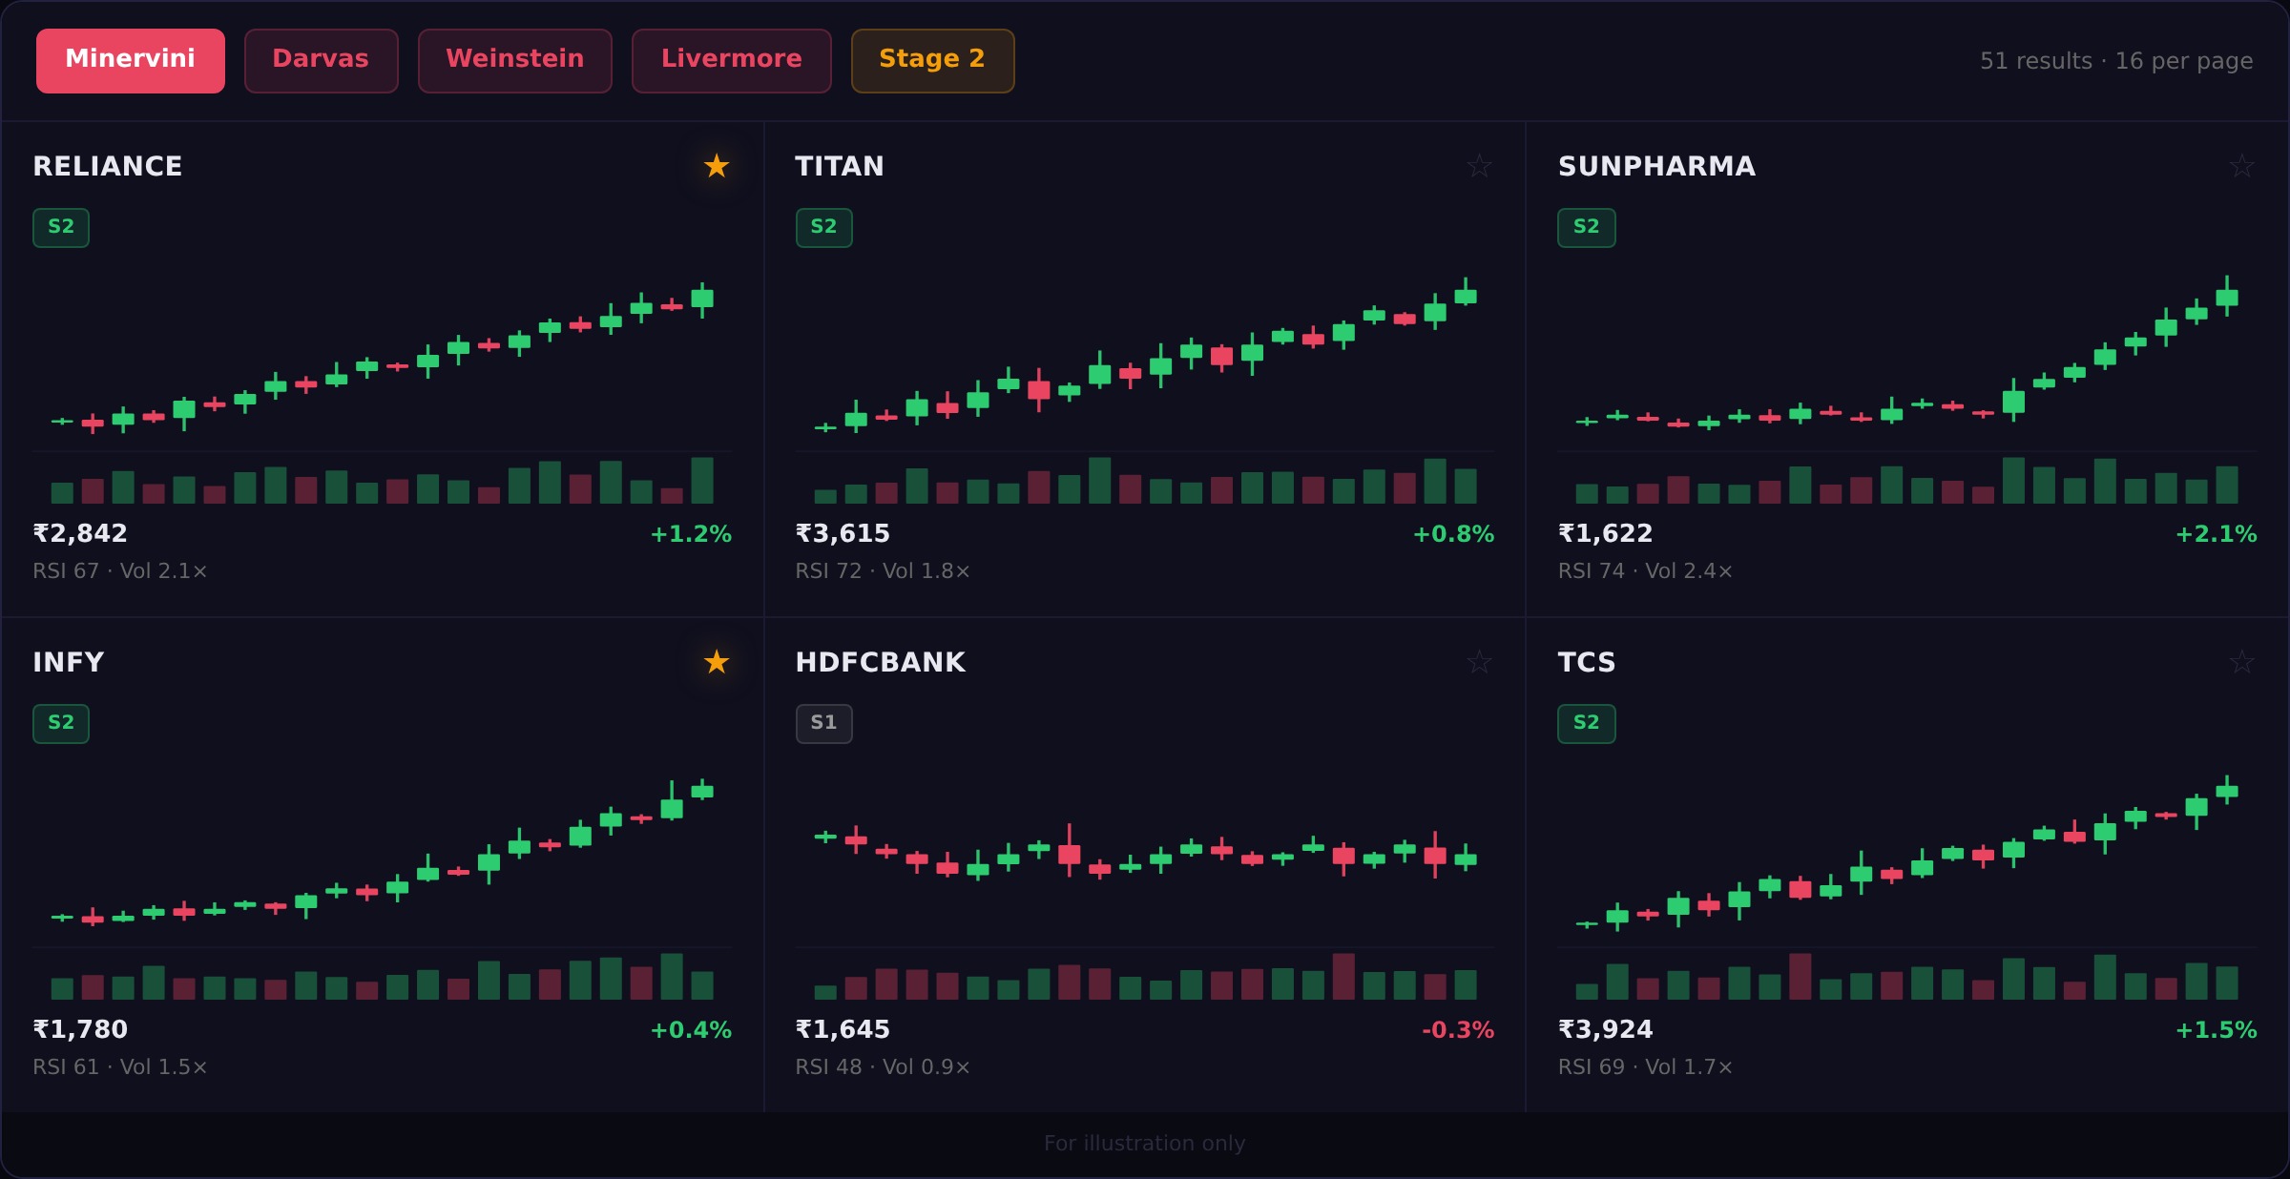Click the S2 badge on RELIANCE

pyautogui.click(x=61, y=228)
